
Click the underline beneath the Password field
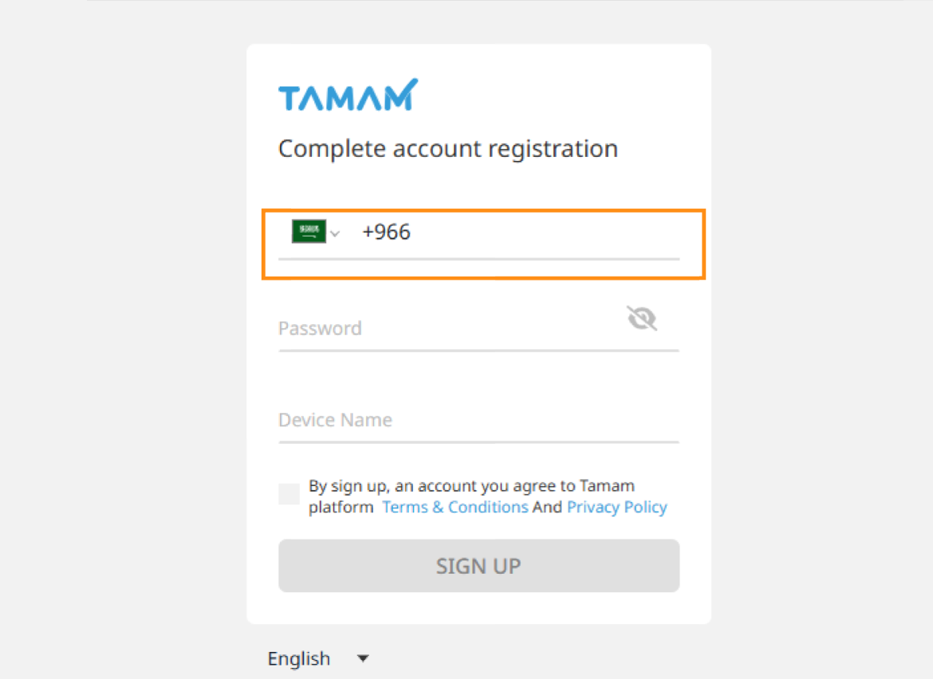click(478, 351)
